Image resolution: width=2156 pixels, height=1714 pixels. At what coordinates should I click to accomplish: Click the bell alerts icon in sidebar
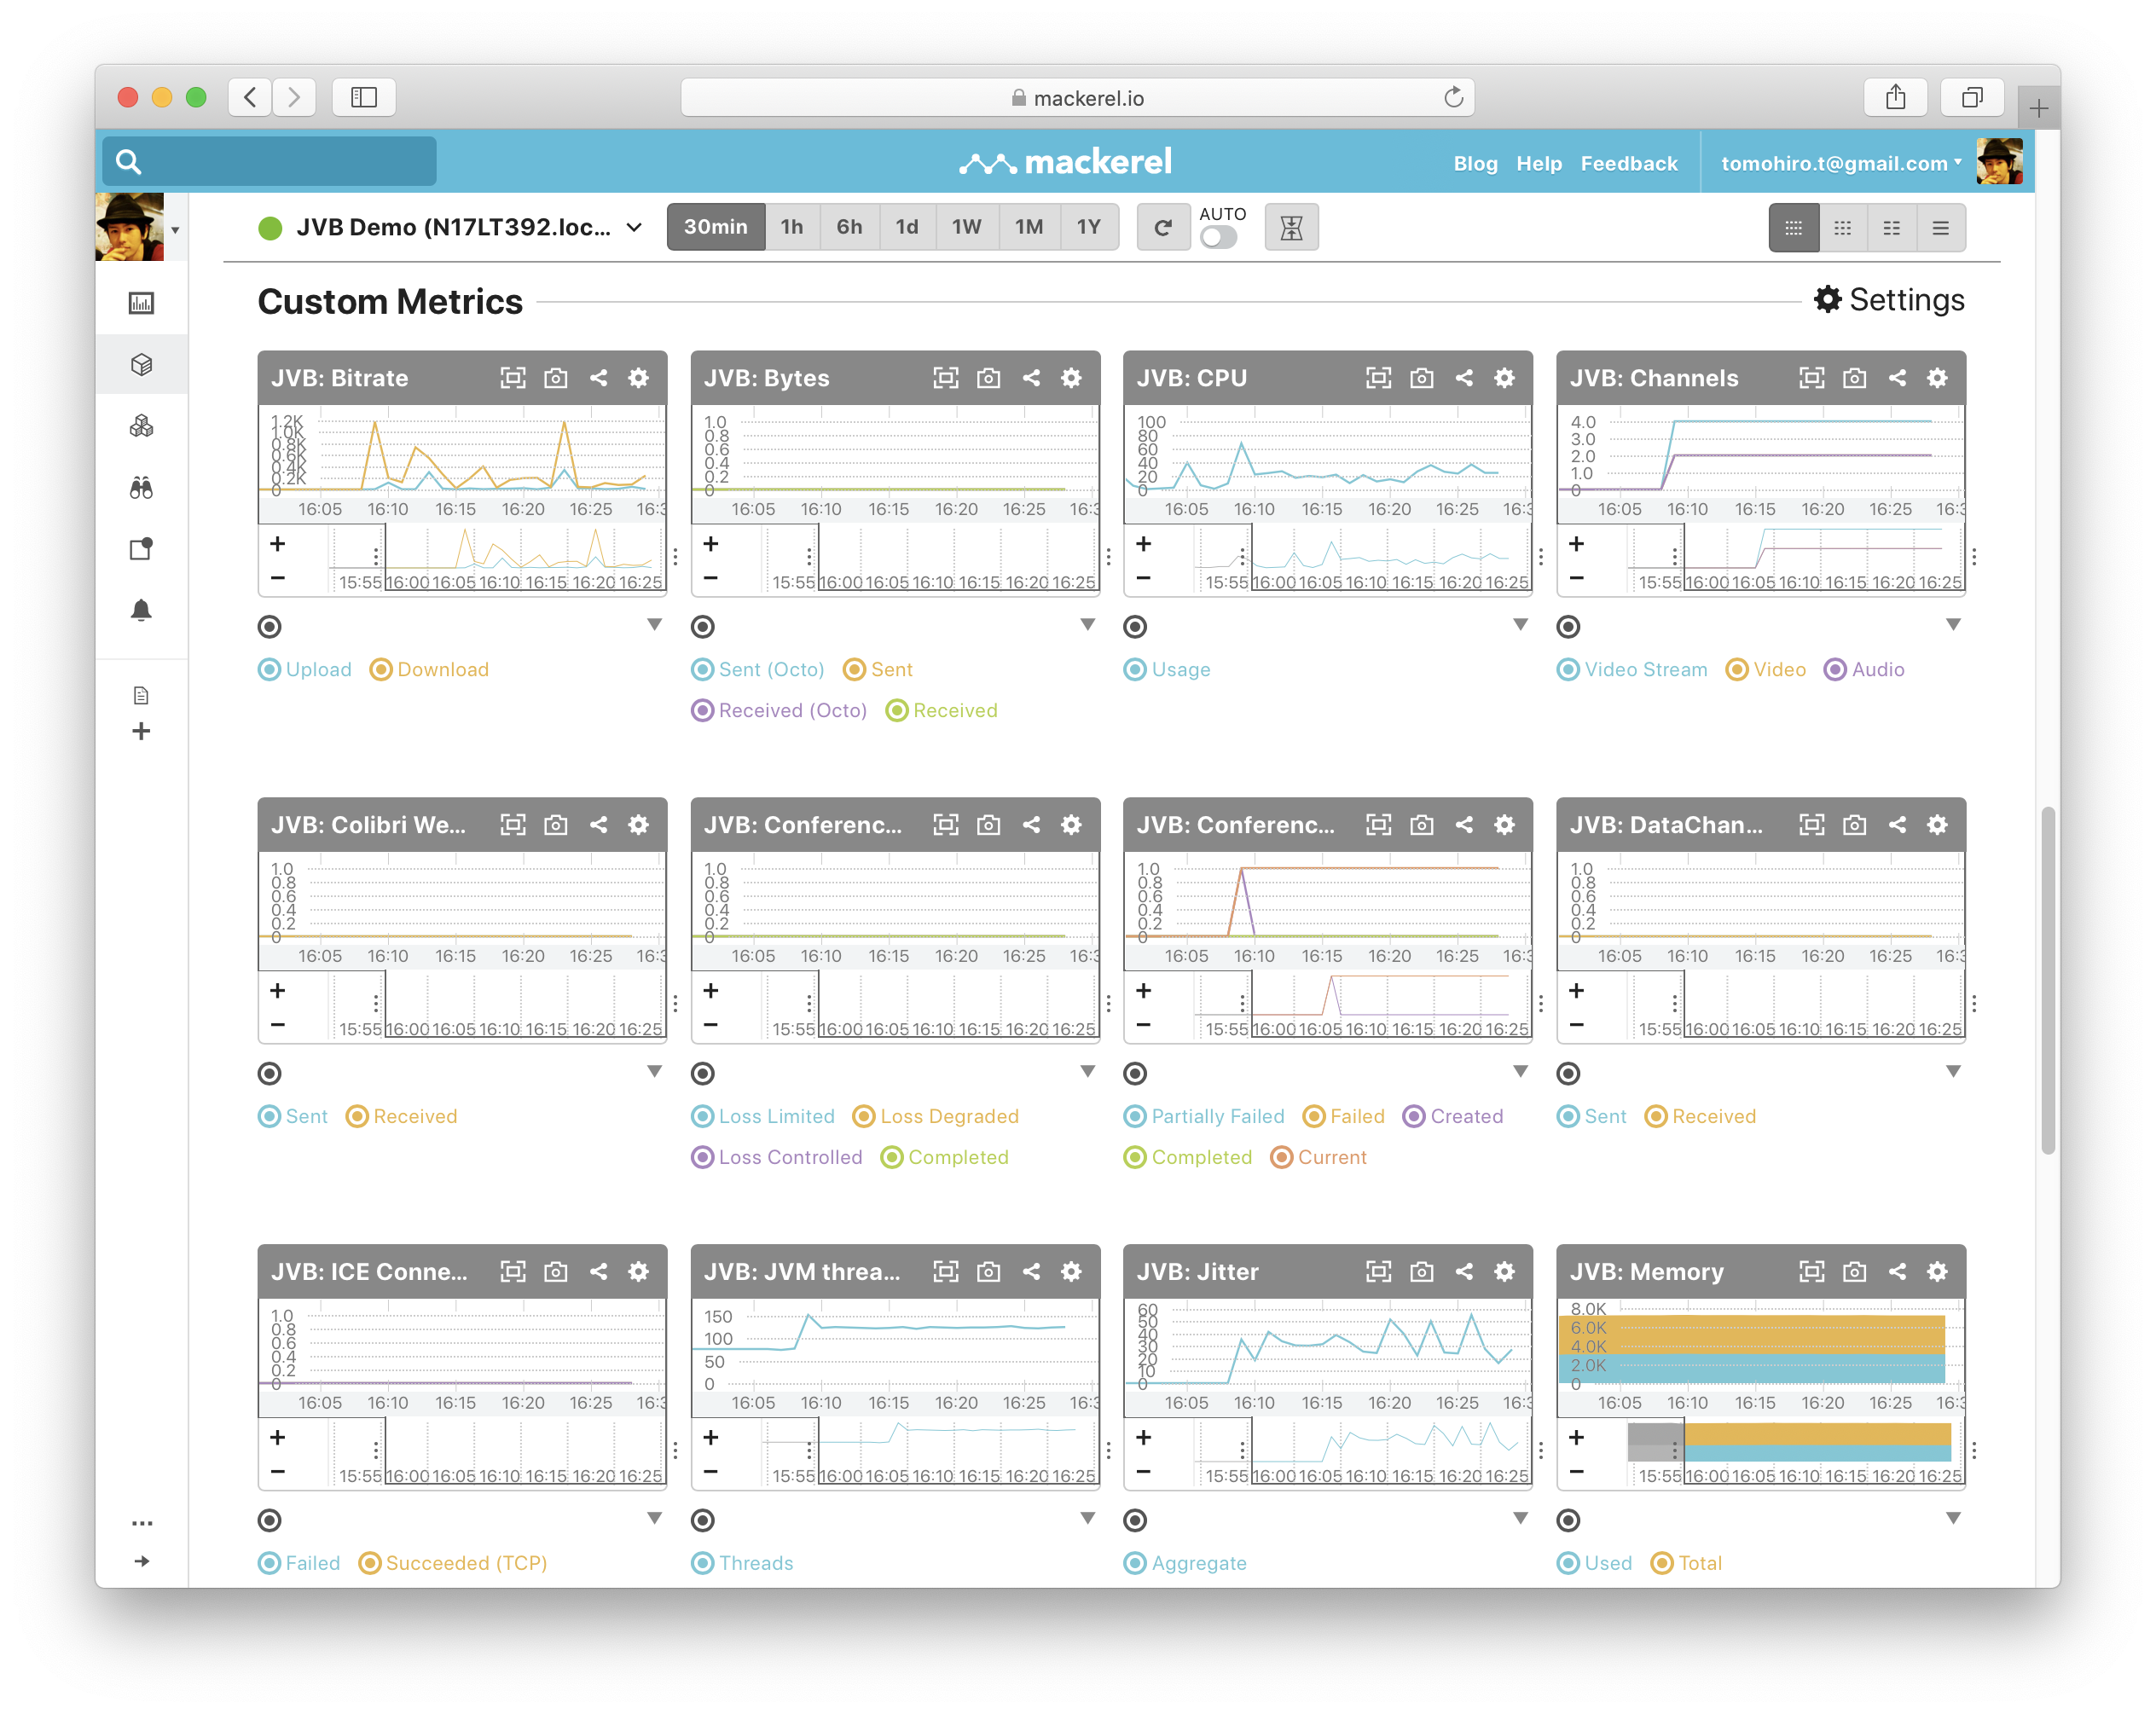(141, 610)
